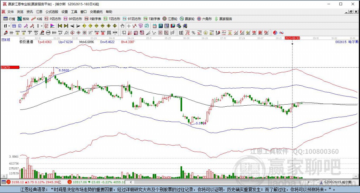
Task: Click the truck icon in toolbar
Action: [185, 26]
